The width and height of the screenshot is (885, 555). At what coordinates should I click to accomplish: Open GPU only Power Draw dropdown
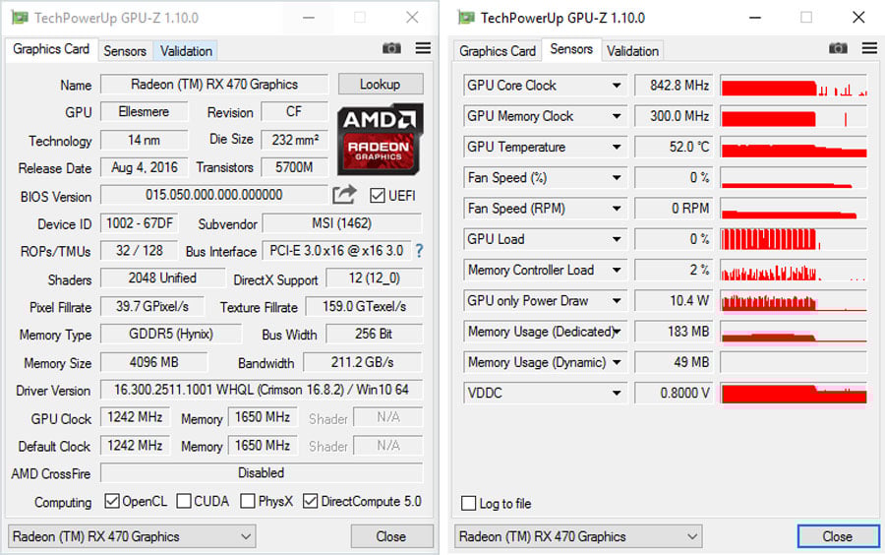click(x=617, y=301)
